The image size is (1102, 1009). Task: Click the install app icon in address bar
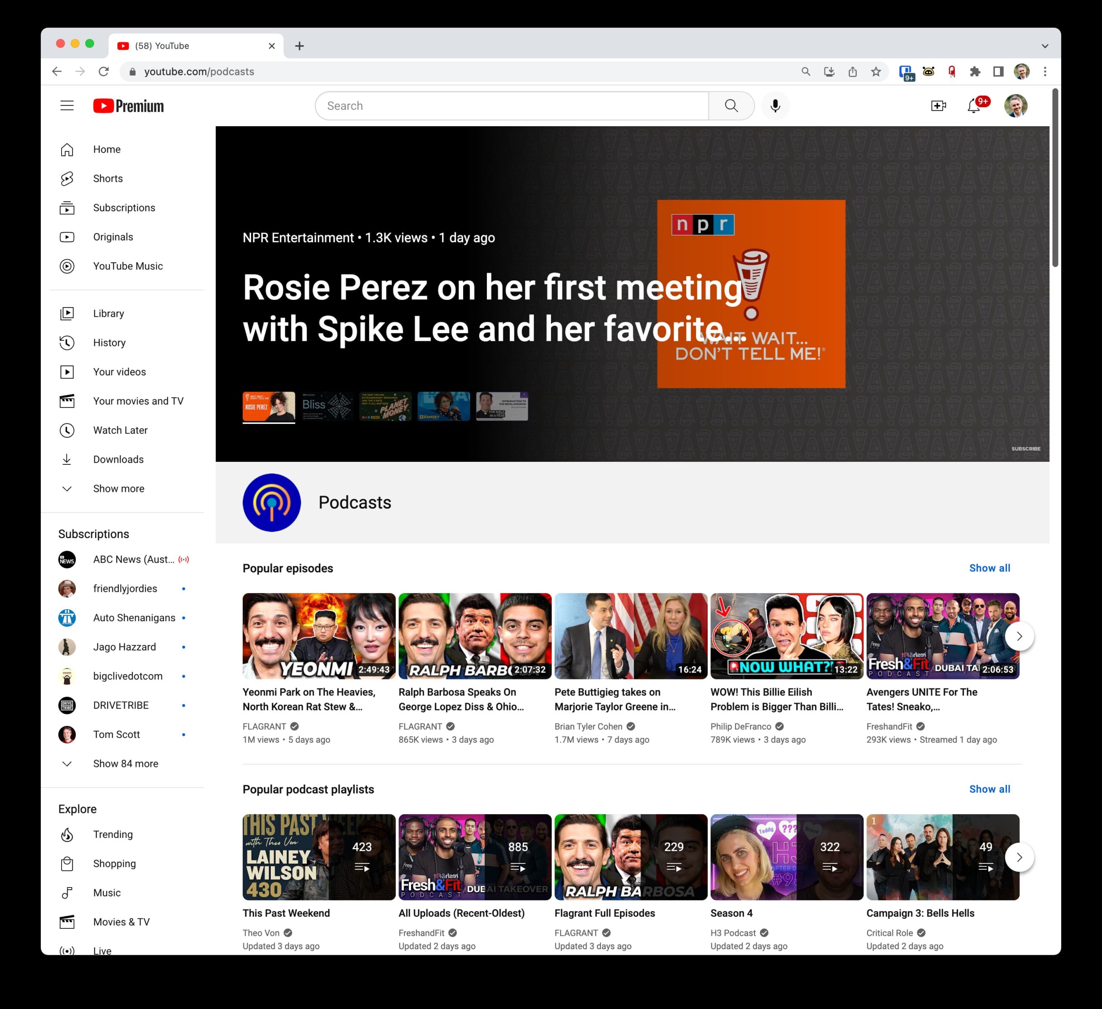pyautogui.click(x=829, y=72)
